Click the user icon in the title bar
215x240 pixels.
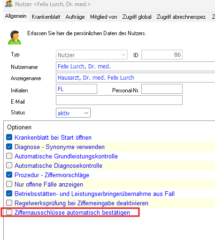[x=9, y=4]
